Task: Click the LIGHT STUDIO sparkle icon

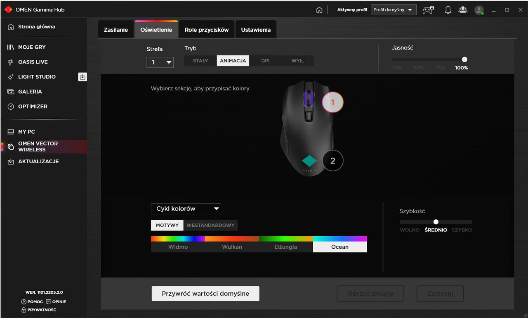Action: pyautogui.click(x=11, y=77)
